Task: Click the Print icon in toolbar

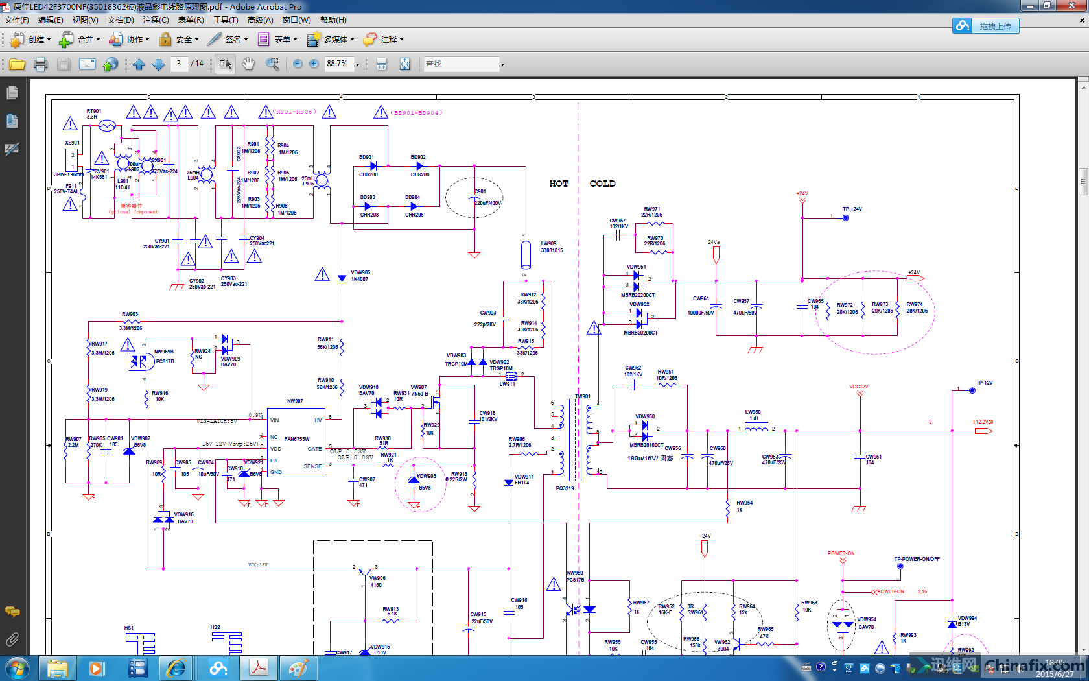Action: [x=40, y=64]
